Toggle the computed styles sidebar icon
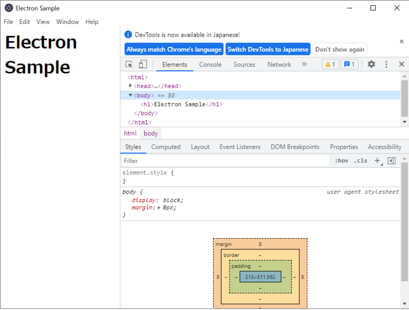Screen dimensions: 409x310 (391, 161)
